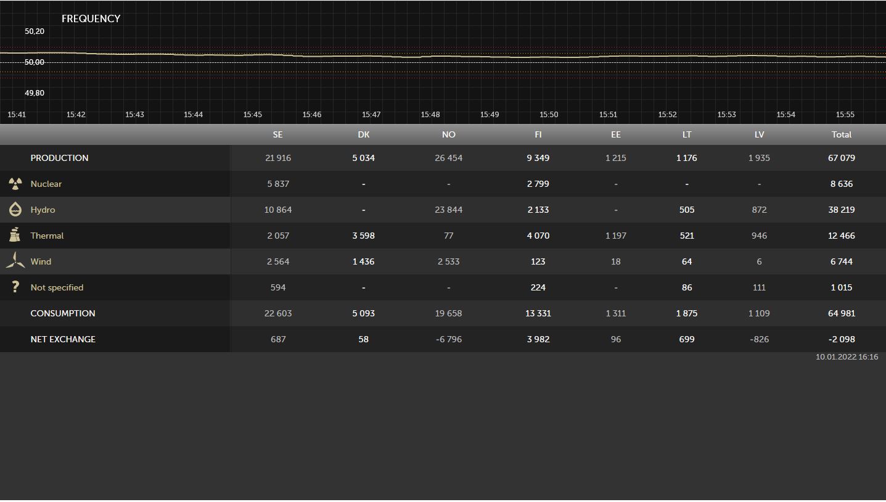This screenshot has height=502, width=886.
Task: Click the Not specified question mark icon
Action: 15,287
